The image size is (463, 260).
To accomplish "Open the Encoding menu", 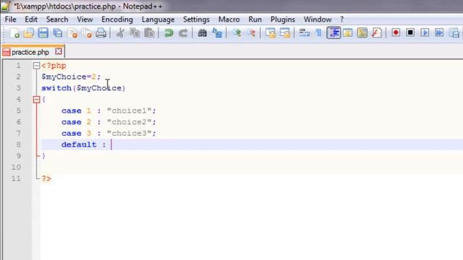I will [x=117, y=19].
